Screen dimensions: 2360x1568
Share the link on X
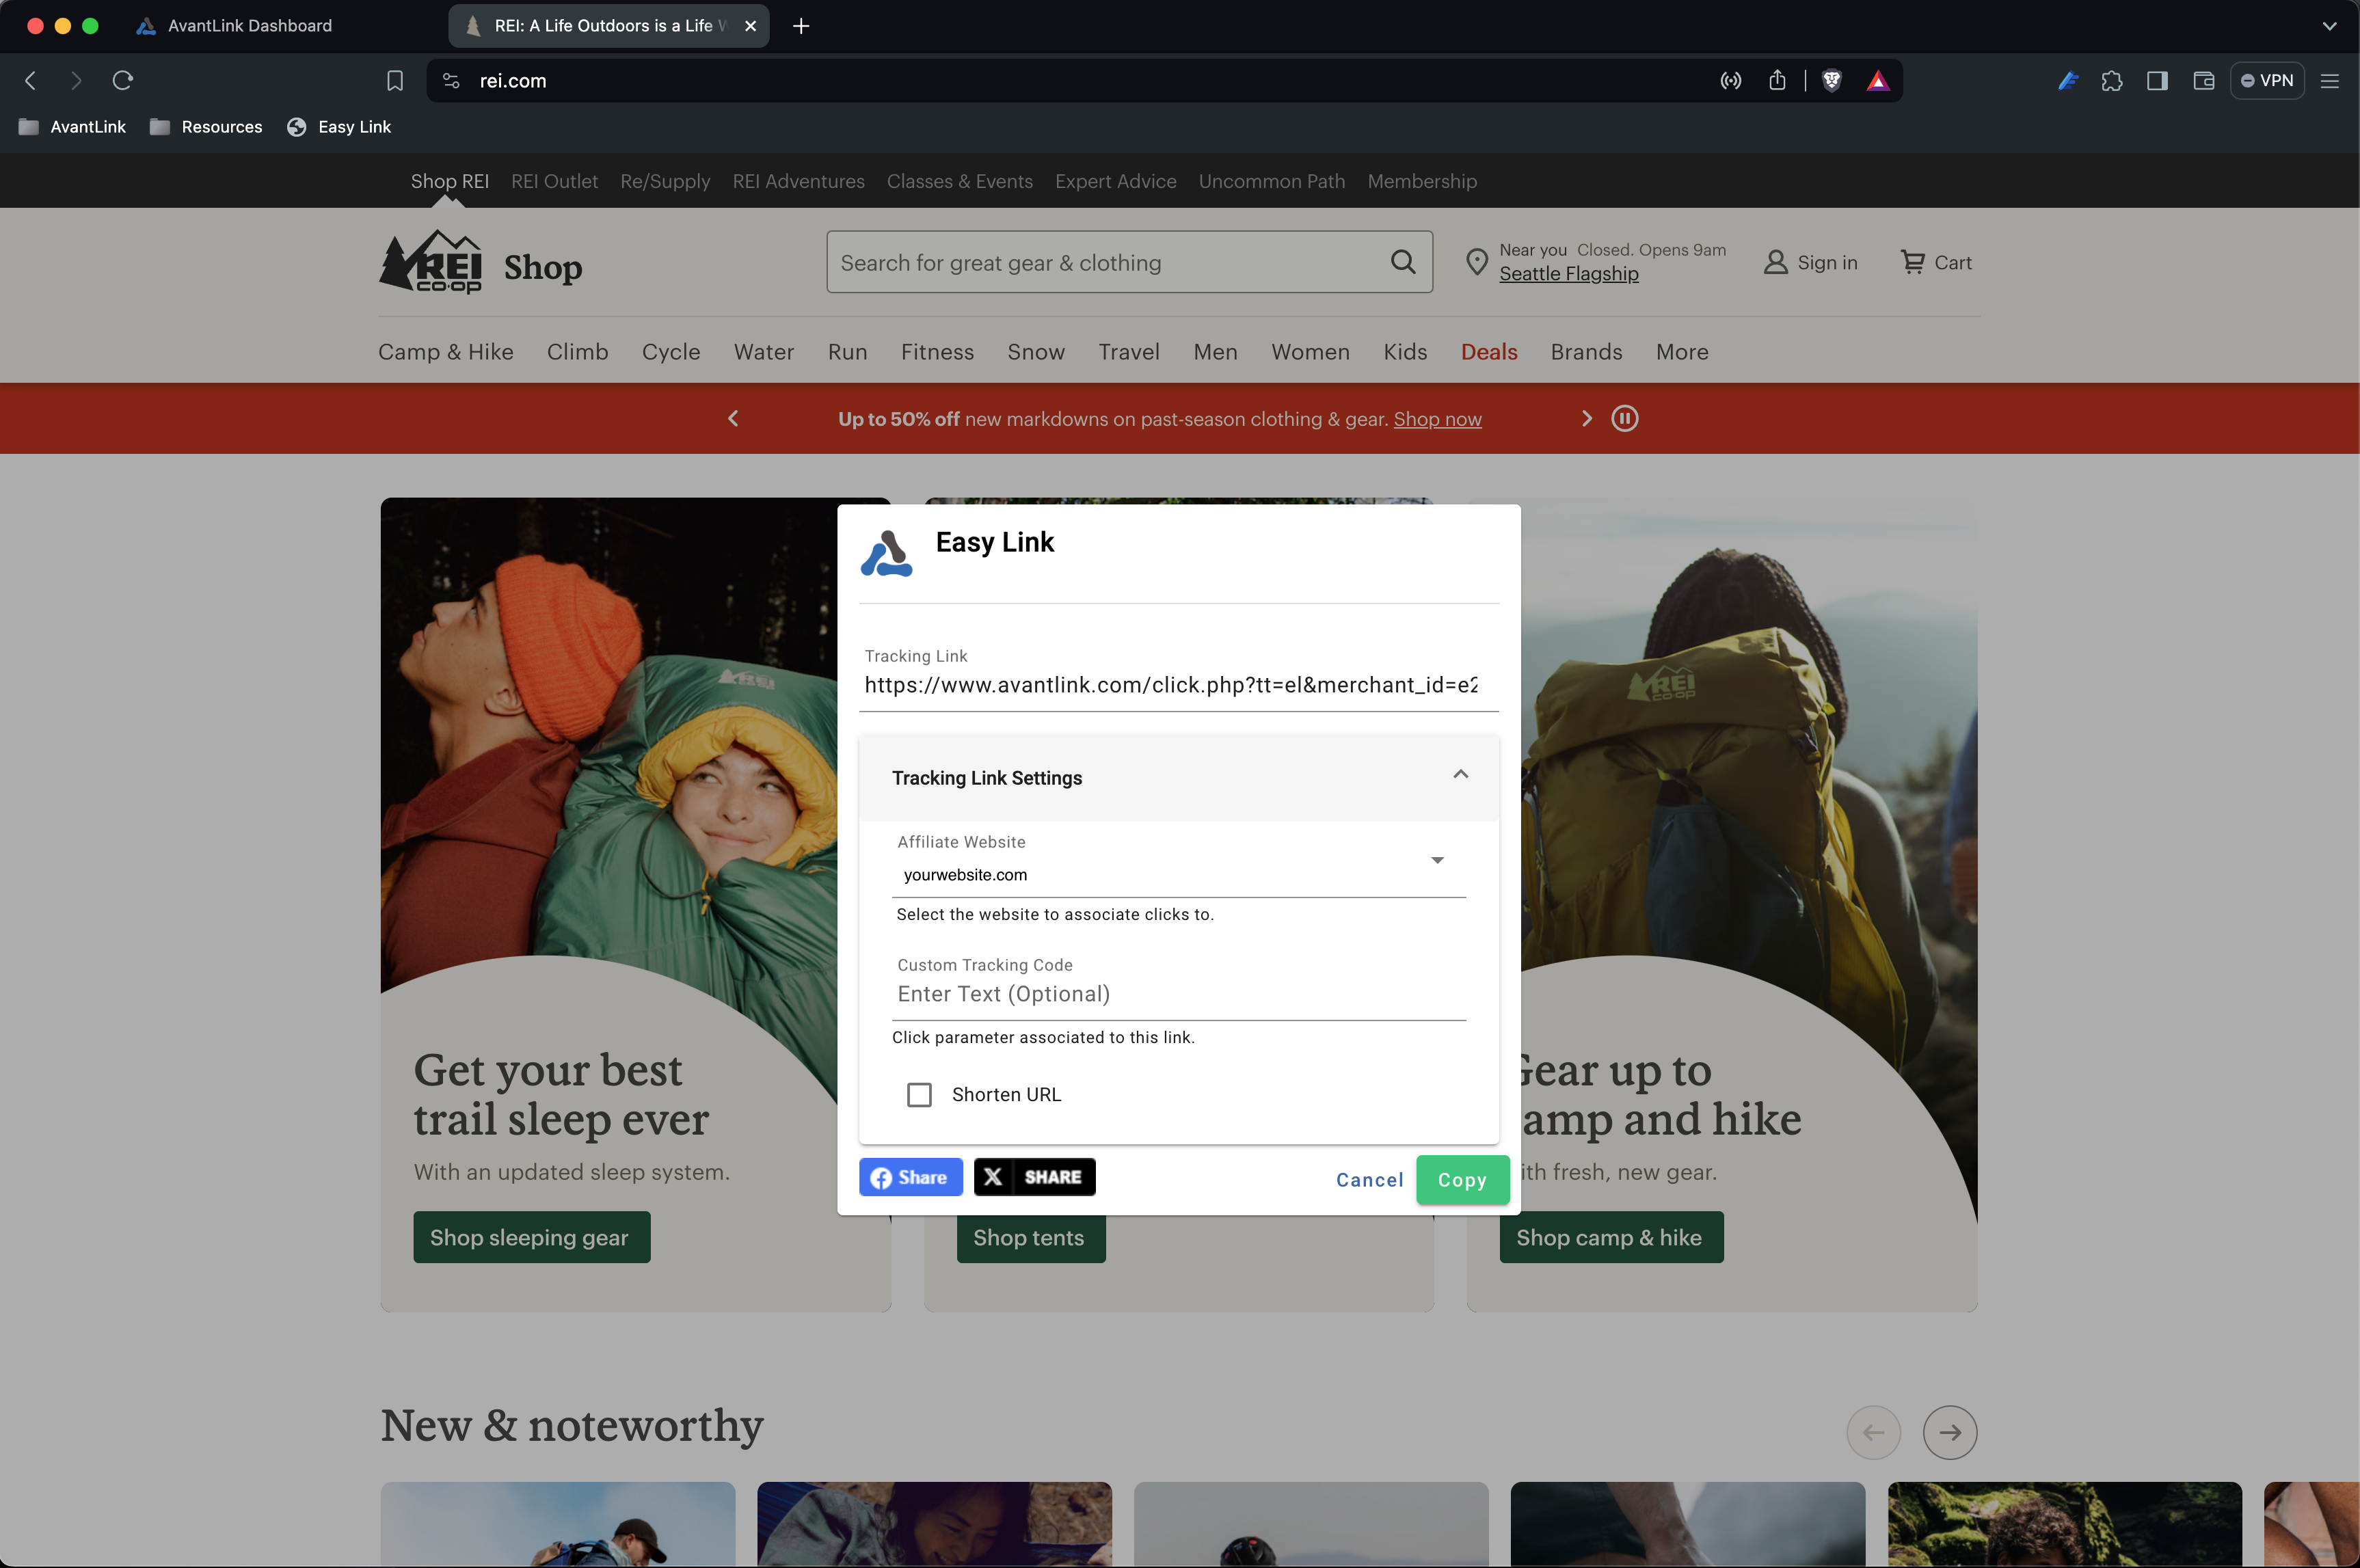1034,1177
